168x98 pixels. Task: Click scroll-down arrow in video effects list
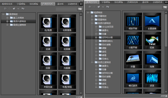tap(166, 92)
